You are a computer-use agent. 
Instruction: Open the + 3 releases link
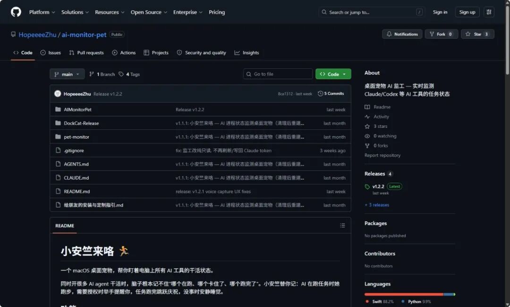tap(377, 205)
